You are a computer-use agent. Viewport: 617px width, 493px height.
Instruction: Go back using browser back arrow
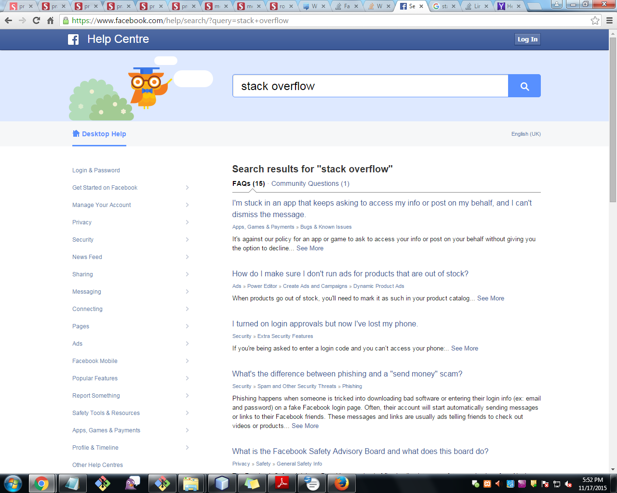coord(8,20)
